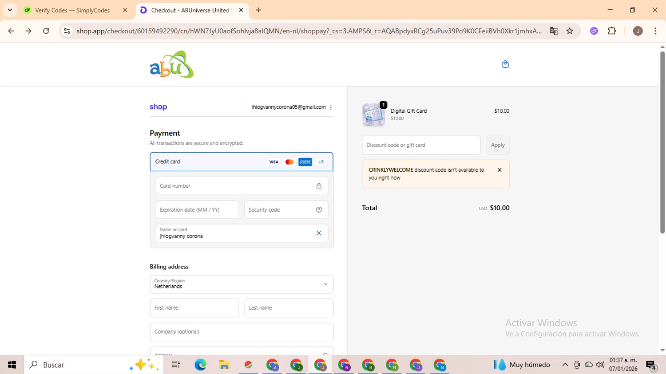Go forward in browser history
The width and height of the screenshot is (666, 374).
click(x=28, y=31)
